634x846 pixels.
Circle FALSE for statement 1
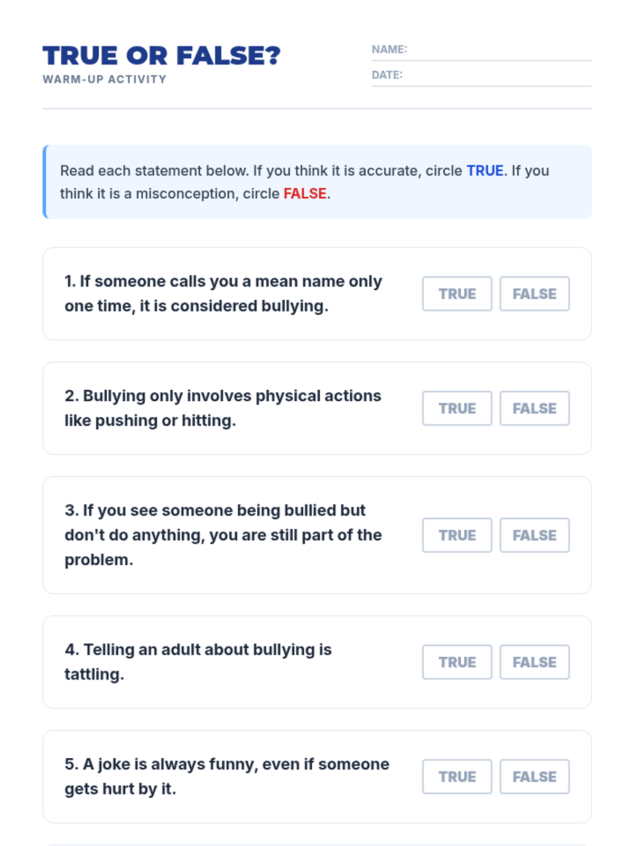[x=534, y=293]
